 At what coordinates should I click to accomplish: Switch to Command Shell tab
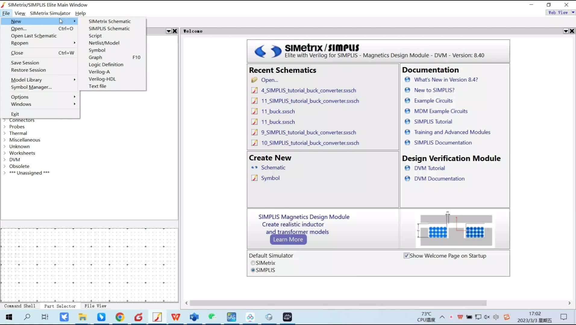tap(20, 306)
